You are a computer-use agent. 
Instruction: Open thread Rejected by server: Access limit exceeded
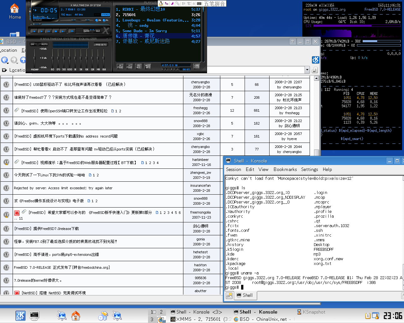63,188
